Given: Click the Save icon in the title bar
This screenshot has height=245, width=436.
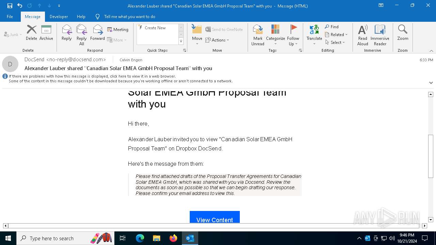Looking at the screenshot, I should [10, 6].
